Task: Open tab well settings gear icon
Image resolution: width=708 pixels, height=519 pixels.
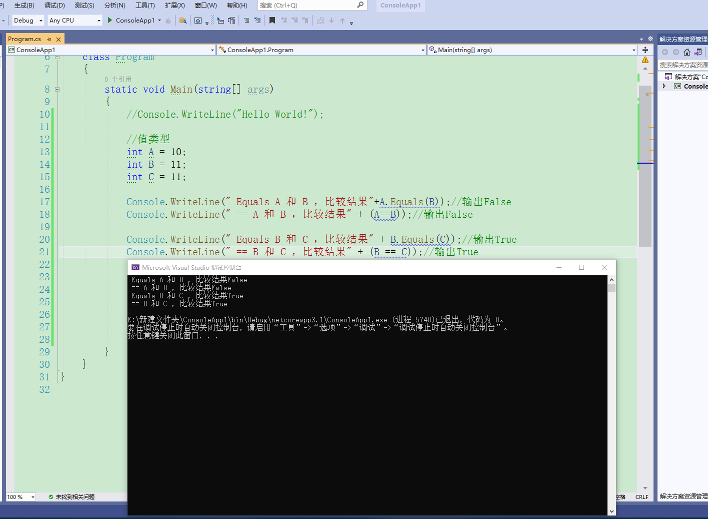Action: pyautogui.click(x=650, y=39)
